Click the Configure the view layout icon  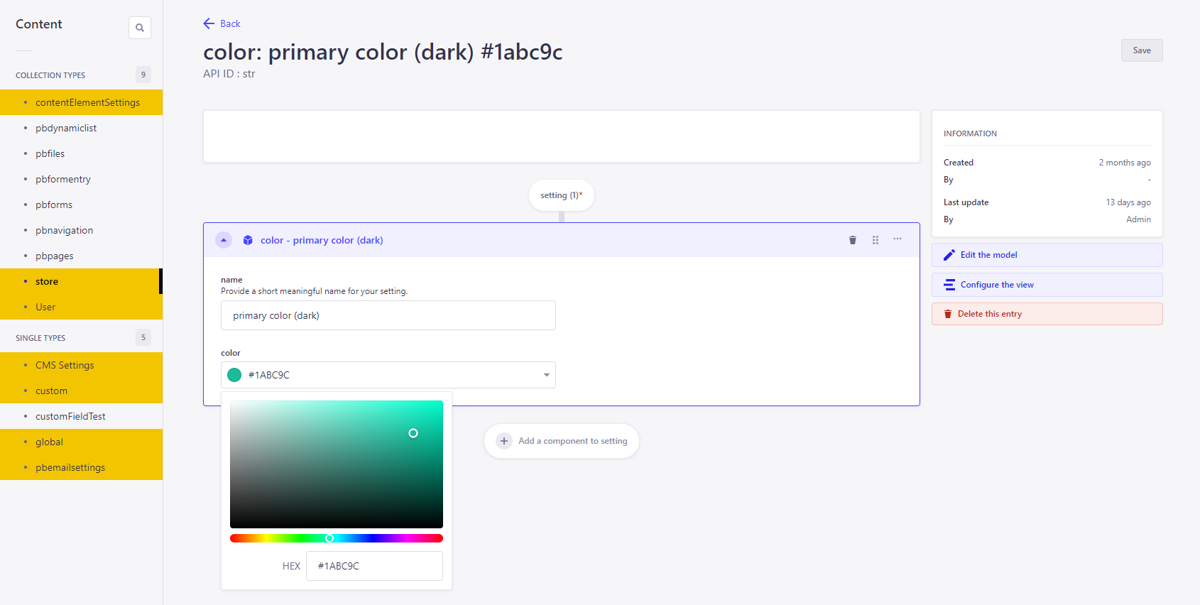click(x=949, y=285)
